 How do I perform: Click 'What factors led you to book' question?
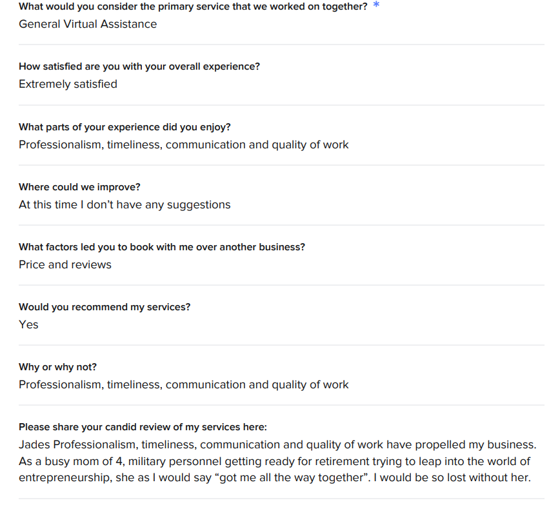click(162, 247)
